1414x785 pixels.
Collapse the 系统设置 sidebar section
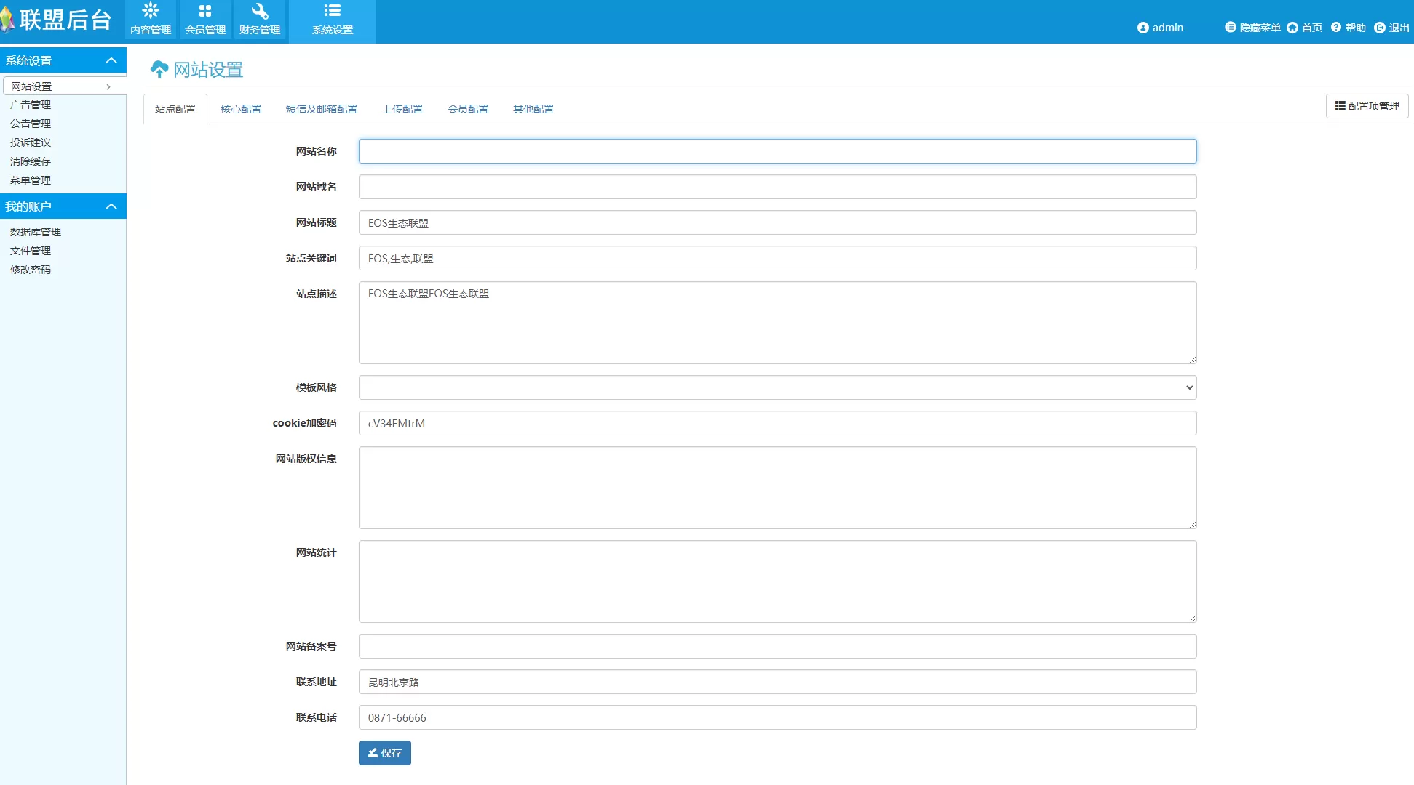(111, 60)
